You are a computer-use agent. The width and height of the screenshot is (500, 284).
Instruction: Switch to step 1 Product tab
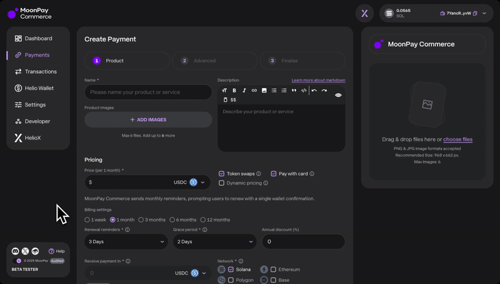127,61
